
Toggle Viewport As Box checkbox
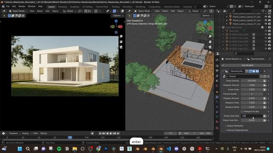242,111
